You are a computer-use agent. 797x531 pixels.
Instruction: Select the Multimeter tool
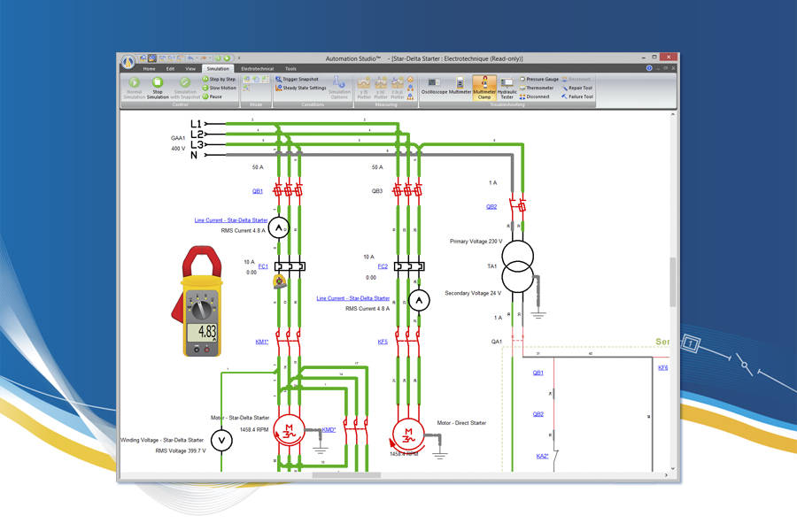[x=460, y=85]
